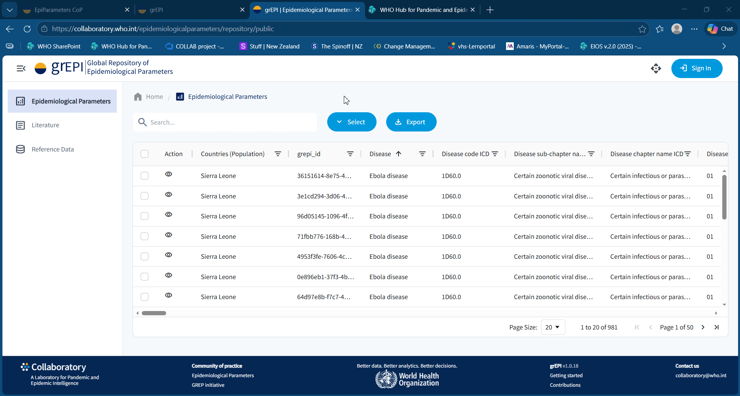View the record 64d97e8b-f7c7-4… via its eye icon
This screenshot has width=740, height=396.
(168, 295)
